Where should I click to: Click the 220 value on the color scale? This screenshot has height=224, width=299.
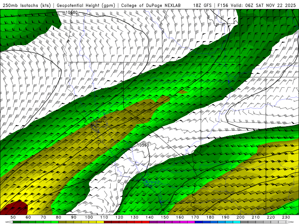[x=271, y=217]
